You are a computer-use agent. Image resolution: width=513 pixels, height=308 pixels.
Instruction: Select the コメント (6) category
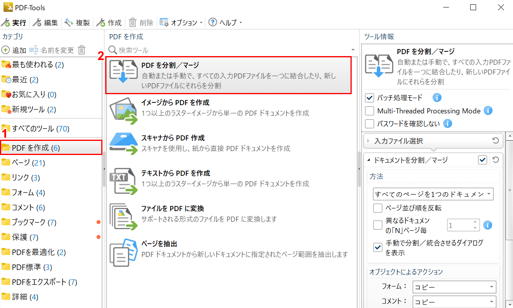[51, 208]
